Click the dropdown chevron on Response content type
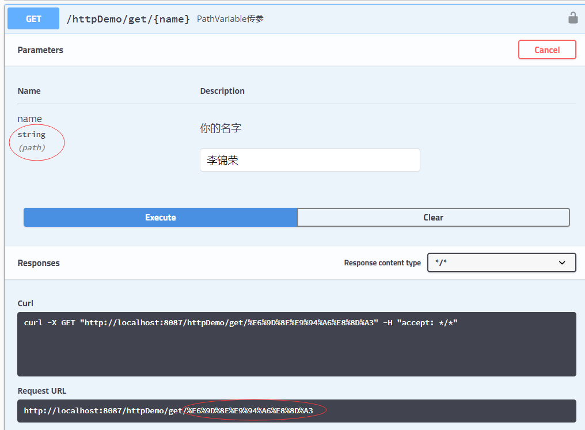This screenshot has height=430, width=585. [562, 262]
